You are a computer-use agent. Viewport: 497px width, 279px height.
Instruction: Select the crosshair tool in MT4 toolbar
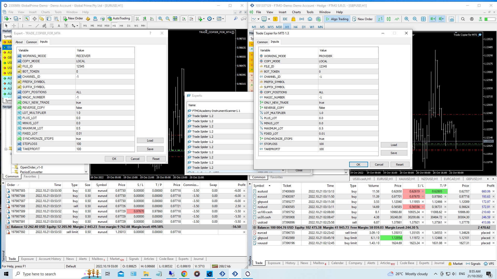[14, 26]
